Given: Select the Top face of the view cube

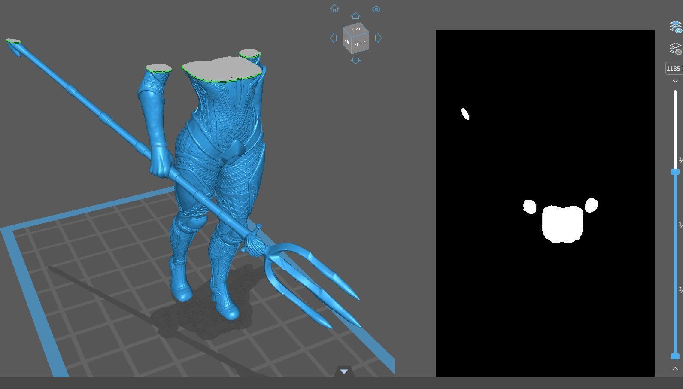Looking at the screenshot, I should coord(355,29).
